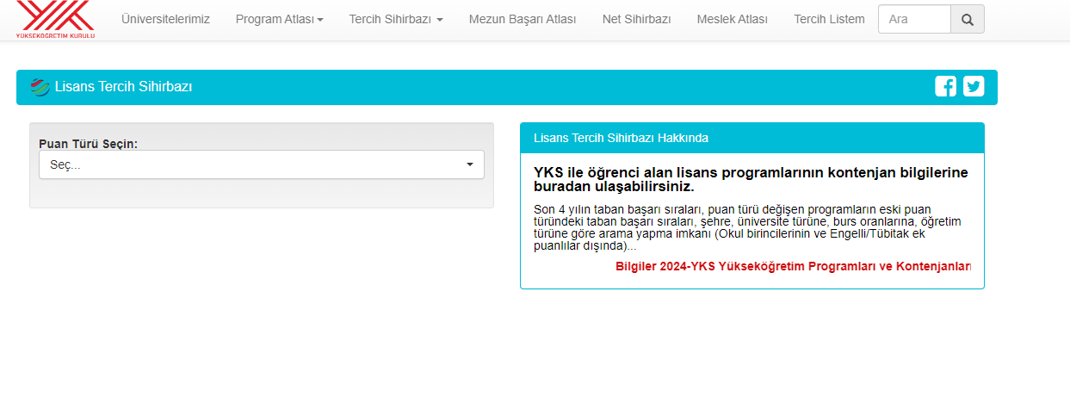Click the Puan Türü Seçin label
1070x409 pixels.
pos(89,144)
